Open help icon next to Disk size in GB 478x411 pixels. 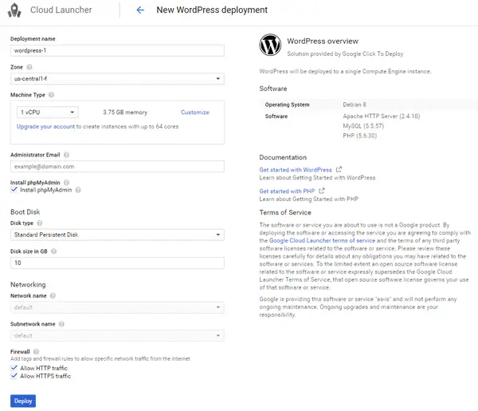(x=53, y=251)
